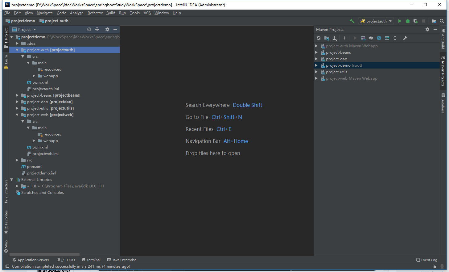
Task: Click the Scroll from Source crosshair icon
Action: 89,29
